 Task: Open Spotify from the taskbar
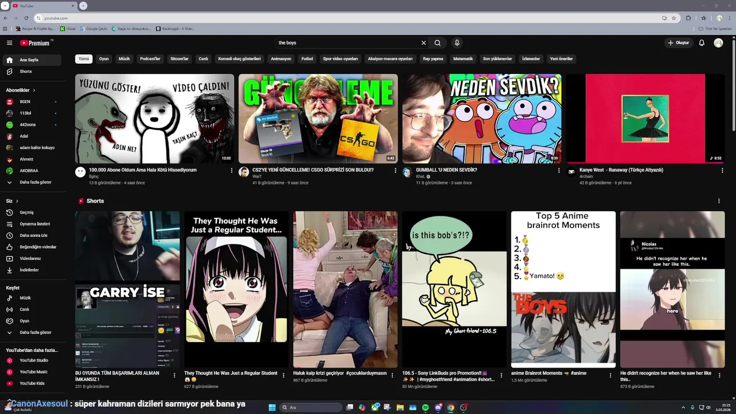coord(425,408)
